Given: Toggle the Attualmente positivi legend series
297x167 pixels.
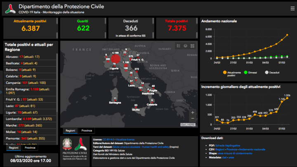Looking at the screenshot, I should pyautogui.click(x=232, y=74).
